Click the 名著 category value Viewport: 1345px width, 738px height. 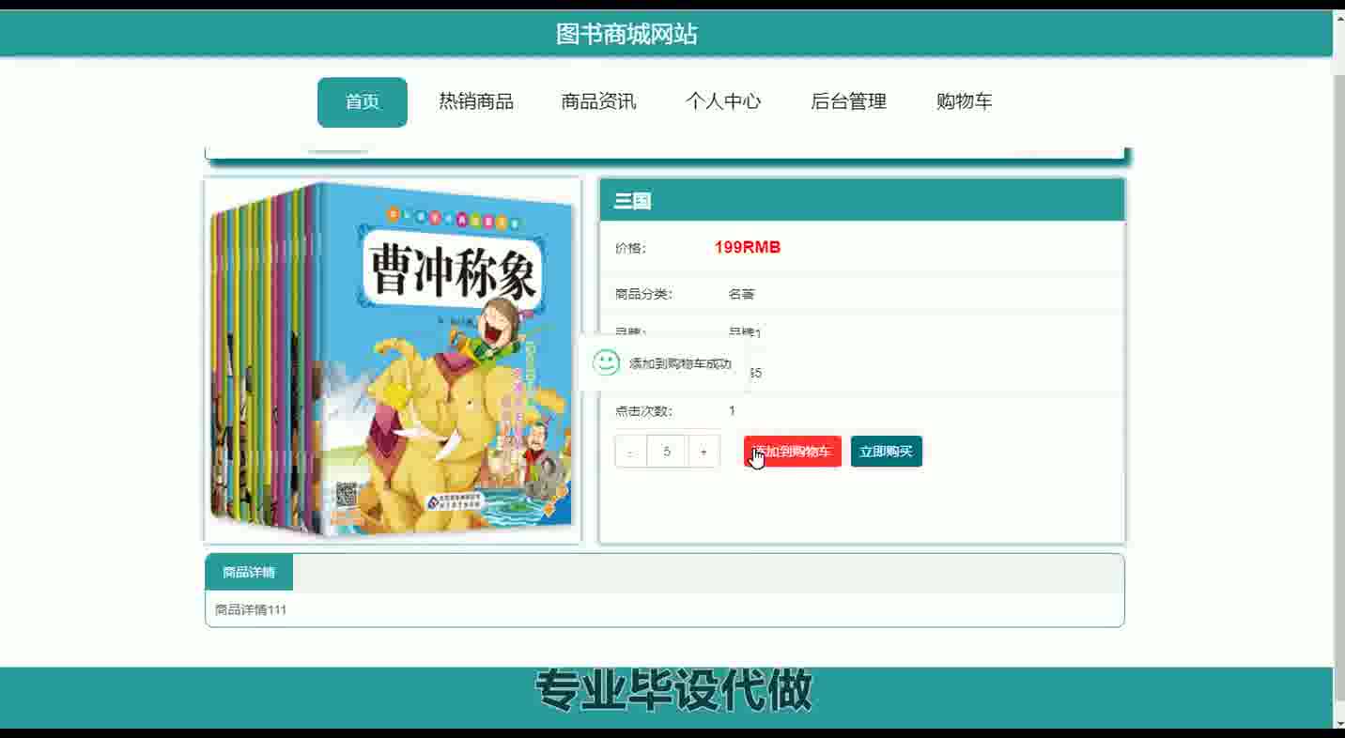(x=742, y=295)
